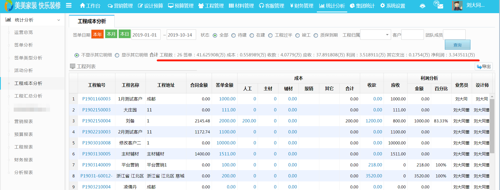Screen dimensions: 500x190
Task: Open the message notification icon with 99 badge
Action: tap(439, 5)
